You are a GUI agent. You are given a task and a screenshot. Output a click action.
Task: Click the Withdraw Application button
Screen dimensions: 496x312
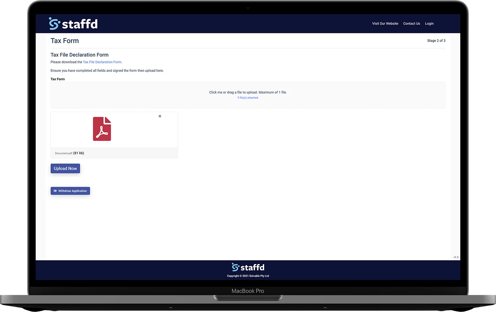pyautogui.click(x=70, y=191)
